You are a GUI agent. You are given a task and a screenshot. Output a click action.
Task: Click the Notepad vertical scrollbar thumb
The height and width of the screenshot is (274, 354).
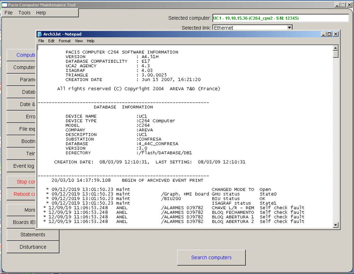[x=335, y=54]
